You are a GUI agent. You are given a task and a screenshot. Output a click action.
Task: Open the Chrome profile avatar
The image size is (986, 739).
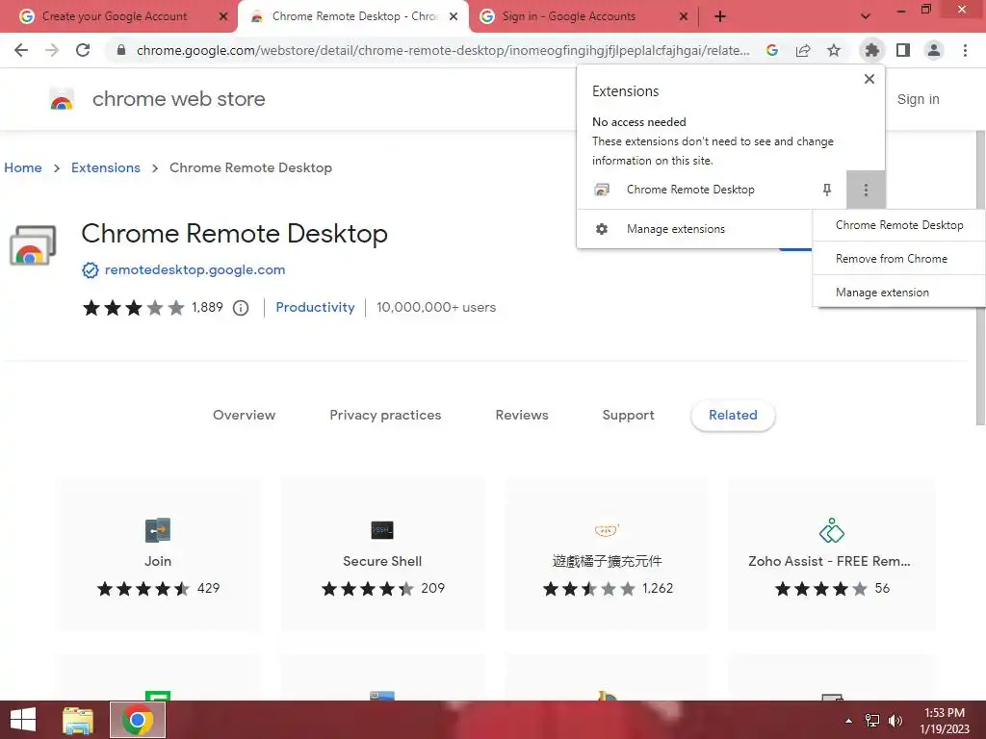[934, 50]
